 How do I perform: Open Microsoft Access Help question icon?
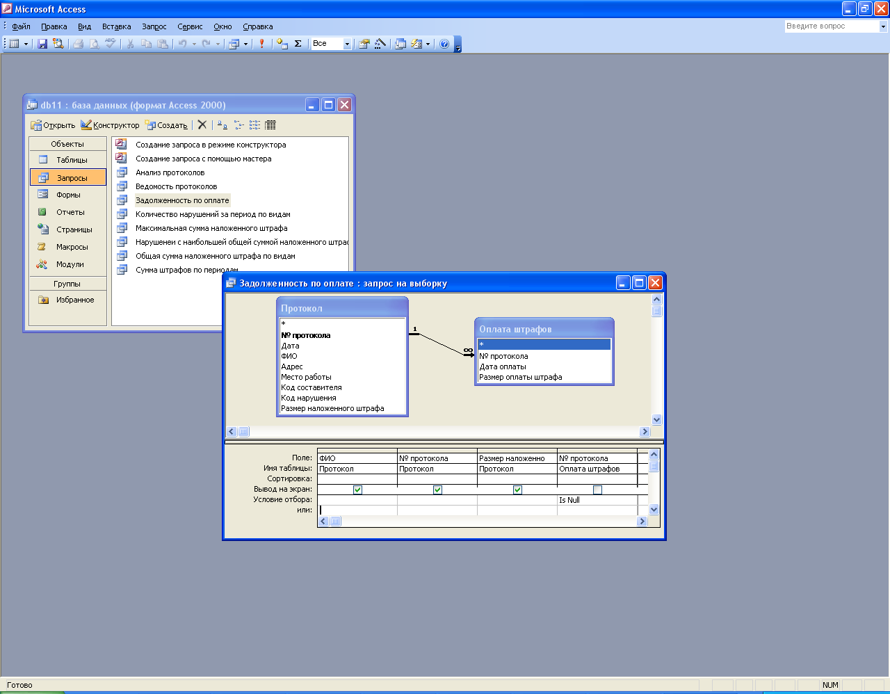click(x=445, y=44)
